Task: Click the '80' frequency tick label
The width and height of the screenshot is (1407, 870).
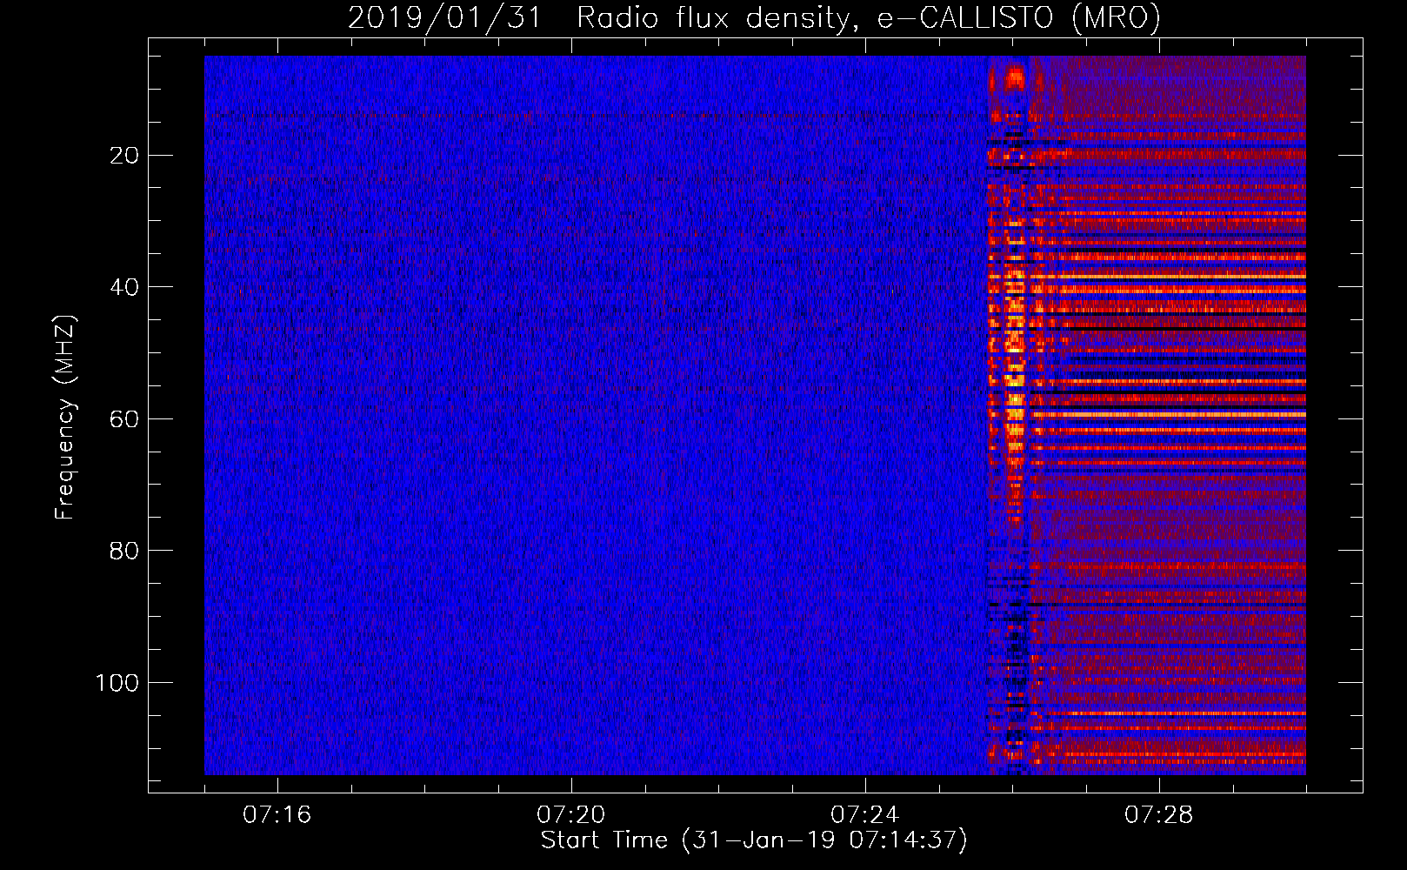Action: 124,551
